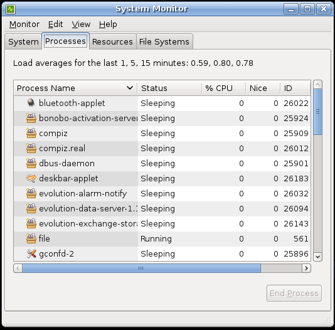The height and width of the screenshot is (330, 335).
Task: Click process ID 26183
Action: tap(296, 179)
